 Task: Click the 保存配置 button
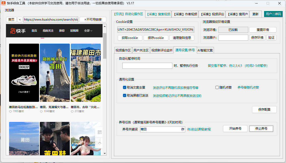(264, 110)
